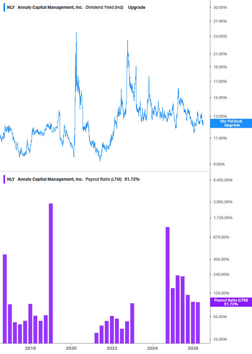Click the 24.00% tick on yield axis

click(x=220, y=36)
